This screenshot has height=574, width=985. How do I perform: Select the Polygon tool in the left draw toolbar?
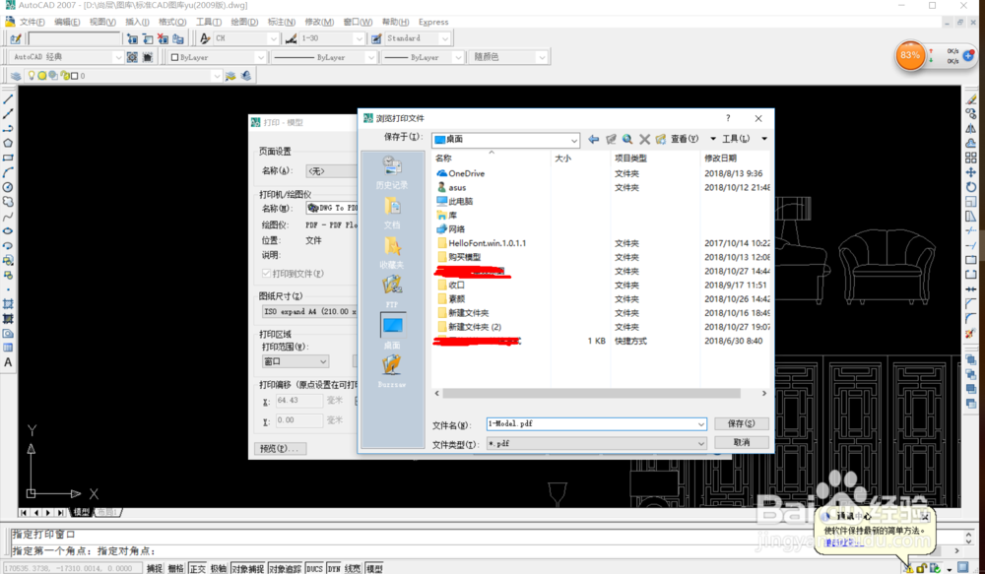click(x=8, y=143)
